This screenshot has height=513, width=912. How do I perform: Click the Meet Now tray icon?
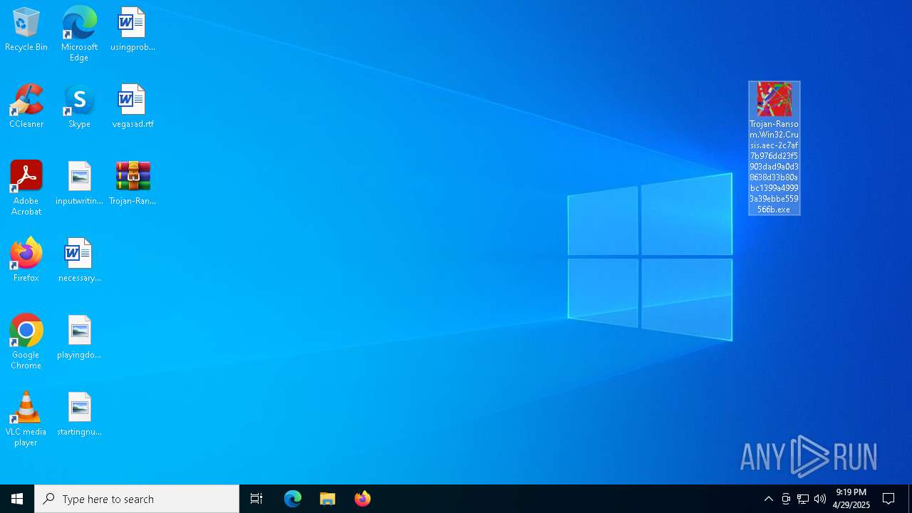(786, 499)
